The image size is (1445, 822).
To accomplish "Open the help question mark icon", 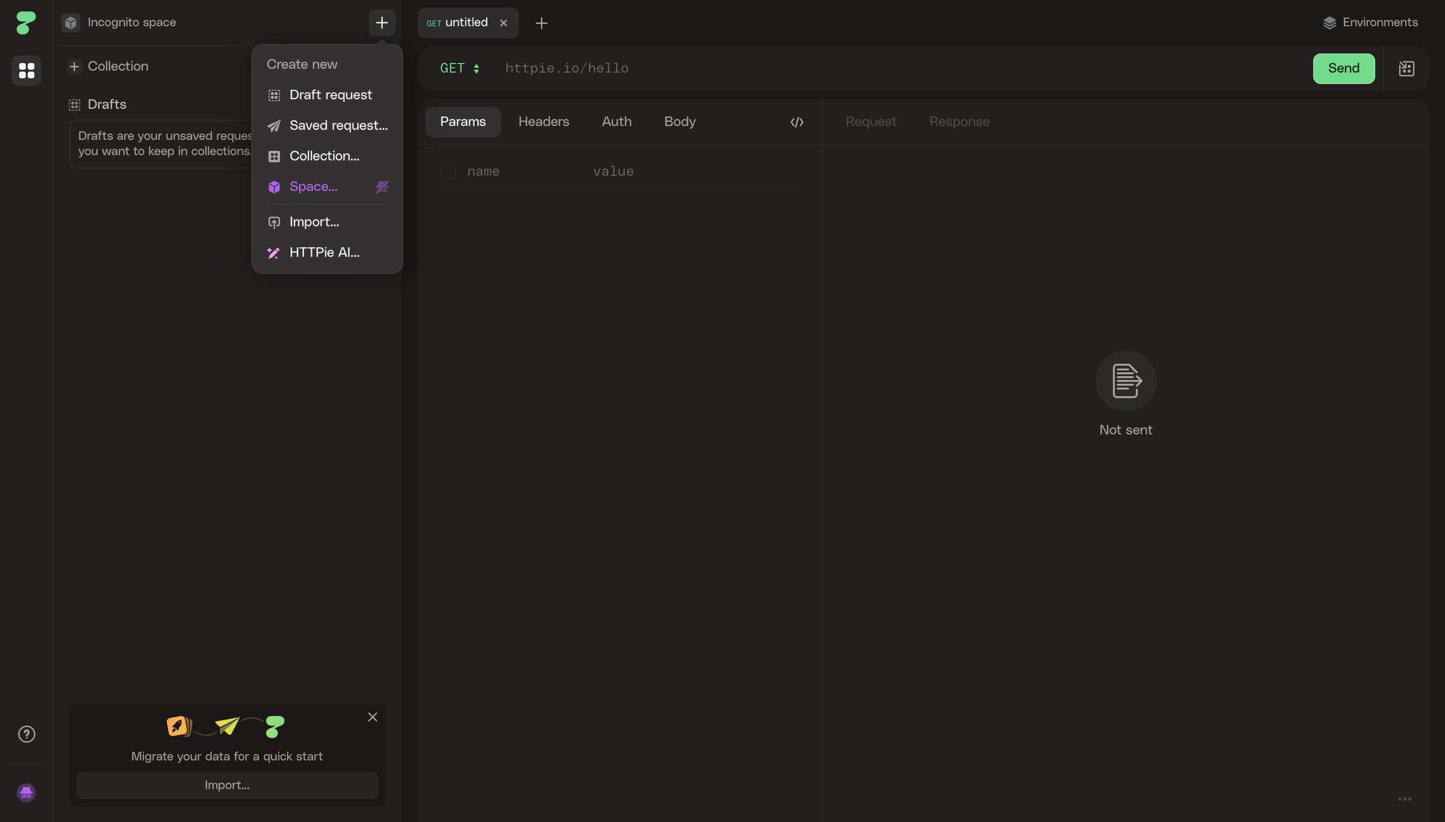I will [x=26, y=734].
